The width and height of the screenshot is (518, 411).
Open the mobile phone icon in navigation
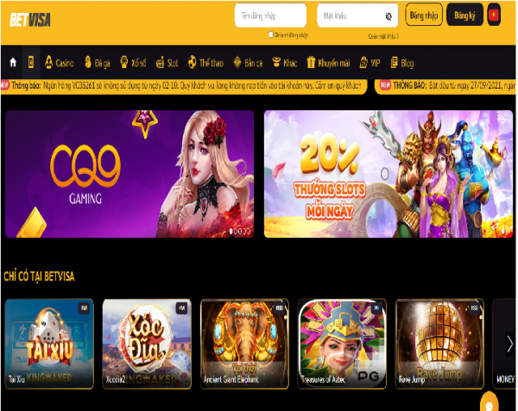31,62
